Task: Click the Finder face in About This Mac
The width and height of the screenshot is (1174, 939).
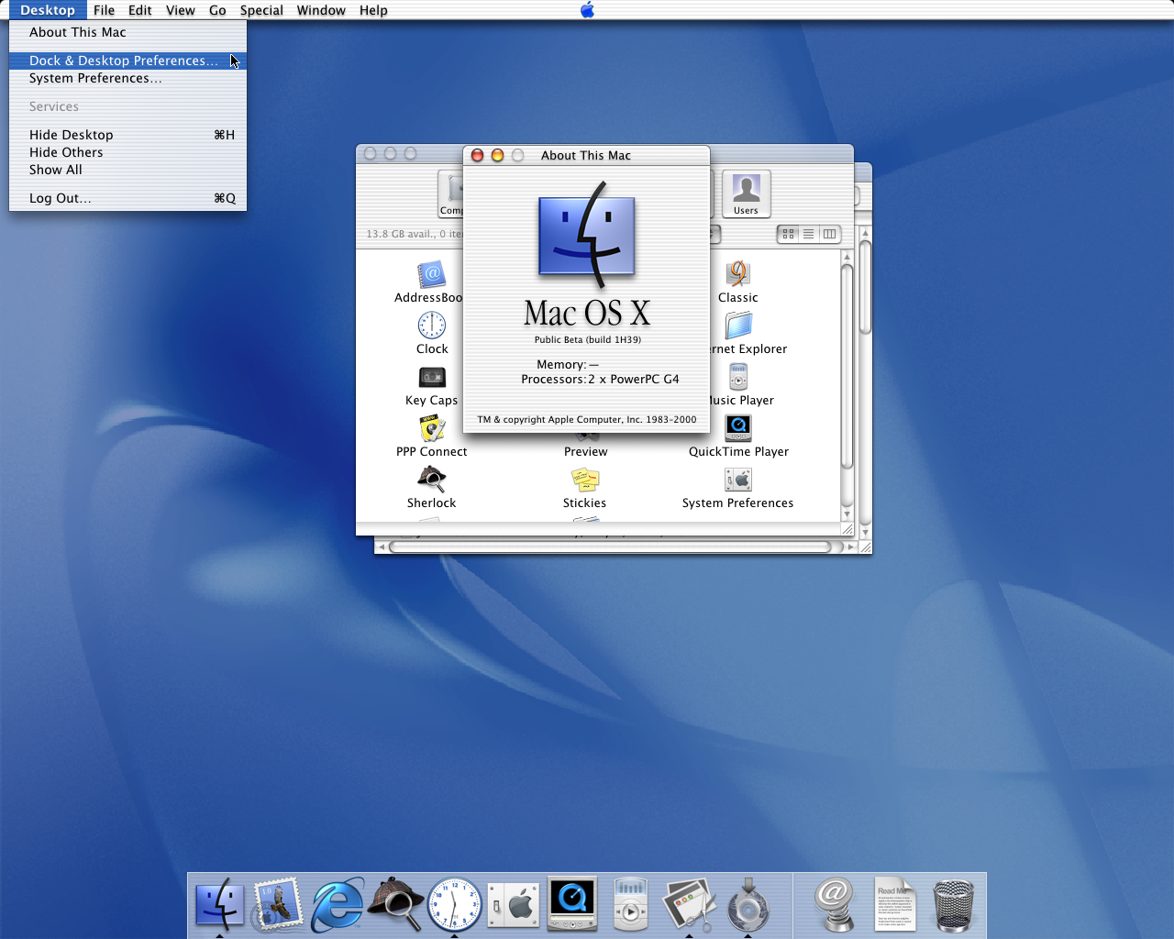Action: pos(587,236)
